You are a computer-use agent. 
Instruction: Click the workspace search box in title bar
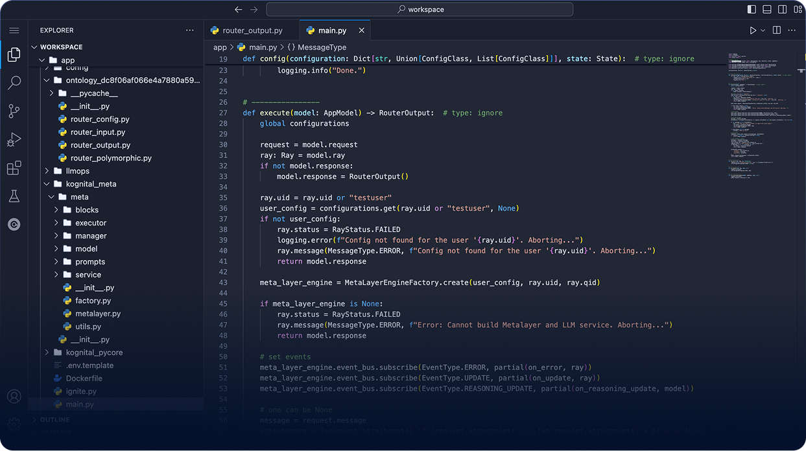420,10
